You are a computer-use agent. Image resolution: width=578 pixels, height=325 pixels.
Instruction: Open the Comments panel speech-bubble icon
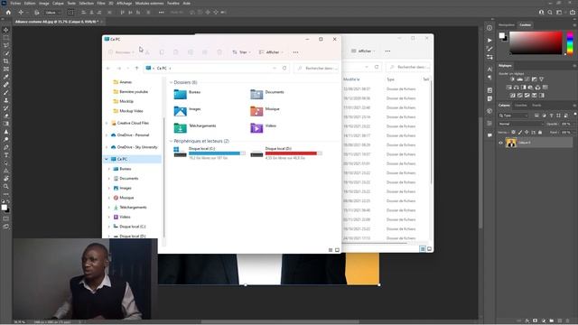pyautogui.click(x=489, y=135)
